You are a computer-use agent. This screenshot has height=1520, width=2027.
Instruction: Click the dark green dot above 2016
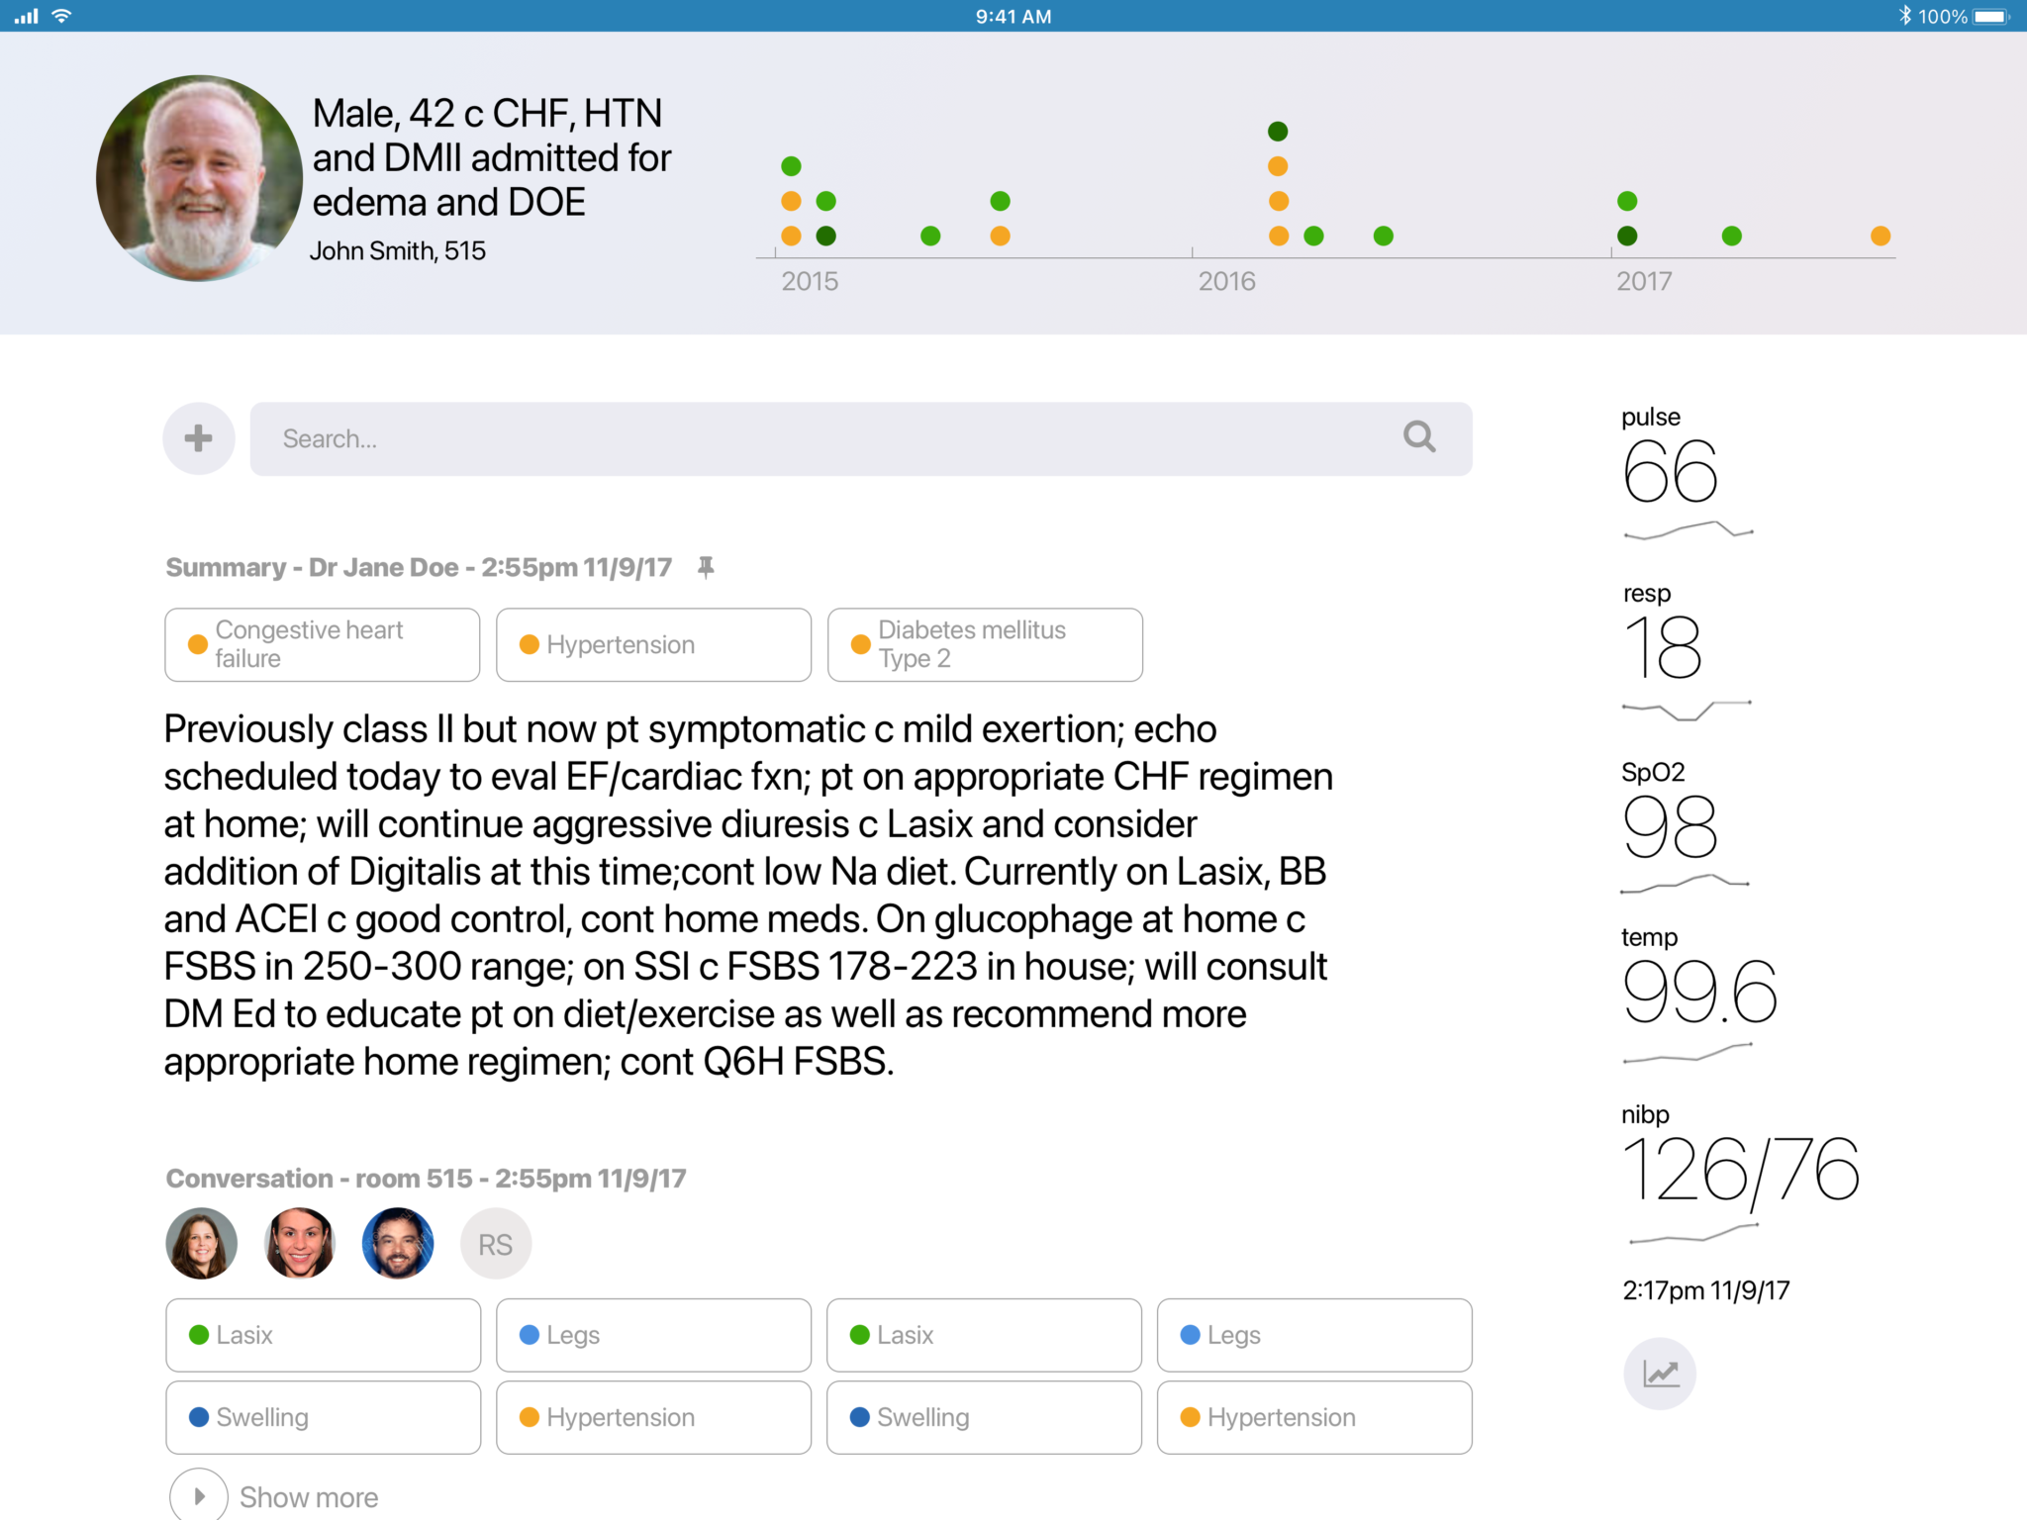[x=1278, y=131]
